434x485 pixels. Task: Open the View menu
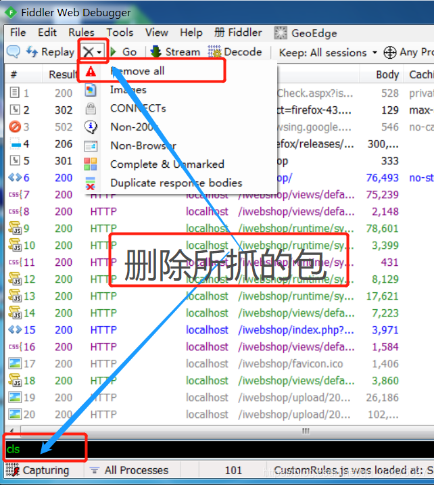tap(157, 32)
